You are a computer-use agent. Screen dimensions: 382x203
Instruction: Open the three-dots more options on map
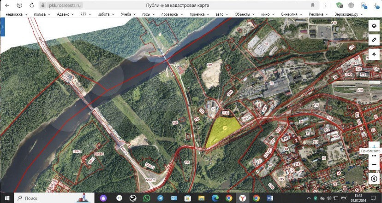374,156
